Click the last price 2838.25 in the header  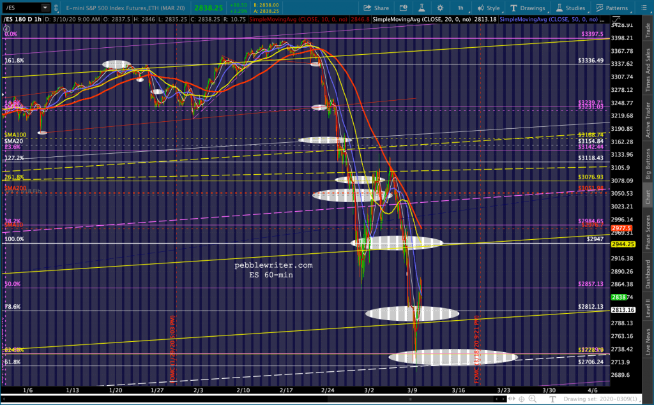[x=209, y=8]
